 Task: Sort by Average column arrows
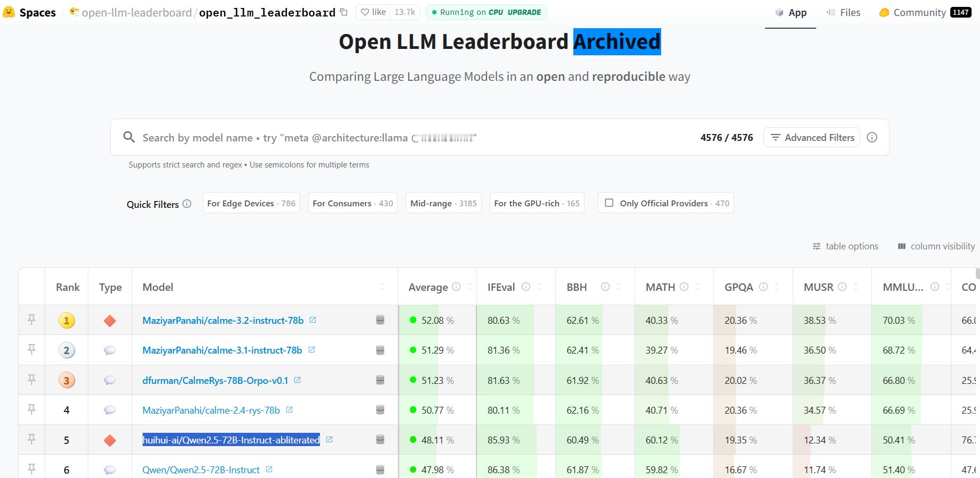click(470, 287)
